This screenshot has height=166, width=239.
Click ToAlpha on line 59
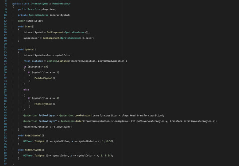coord(39,156)
